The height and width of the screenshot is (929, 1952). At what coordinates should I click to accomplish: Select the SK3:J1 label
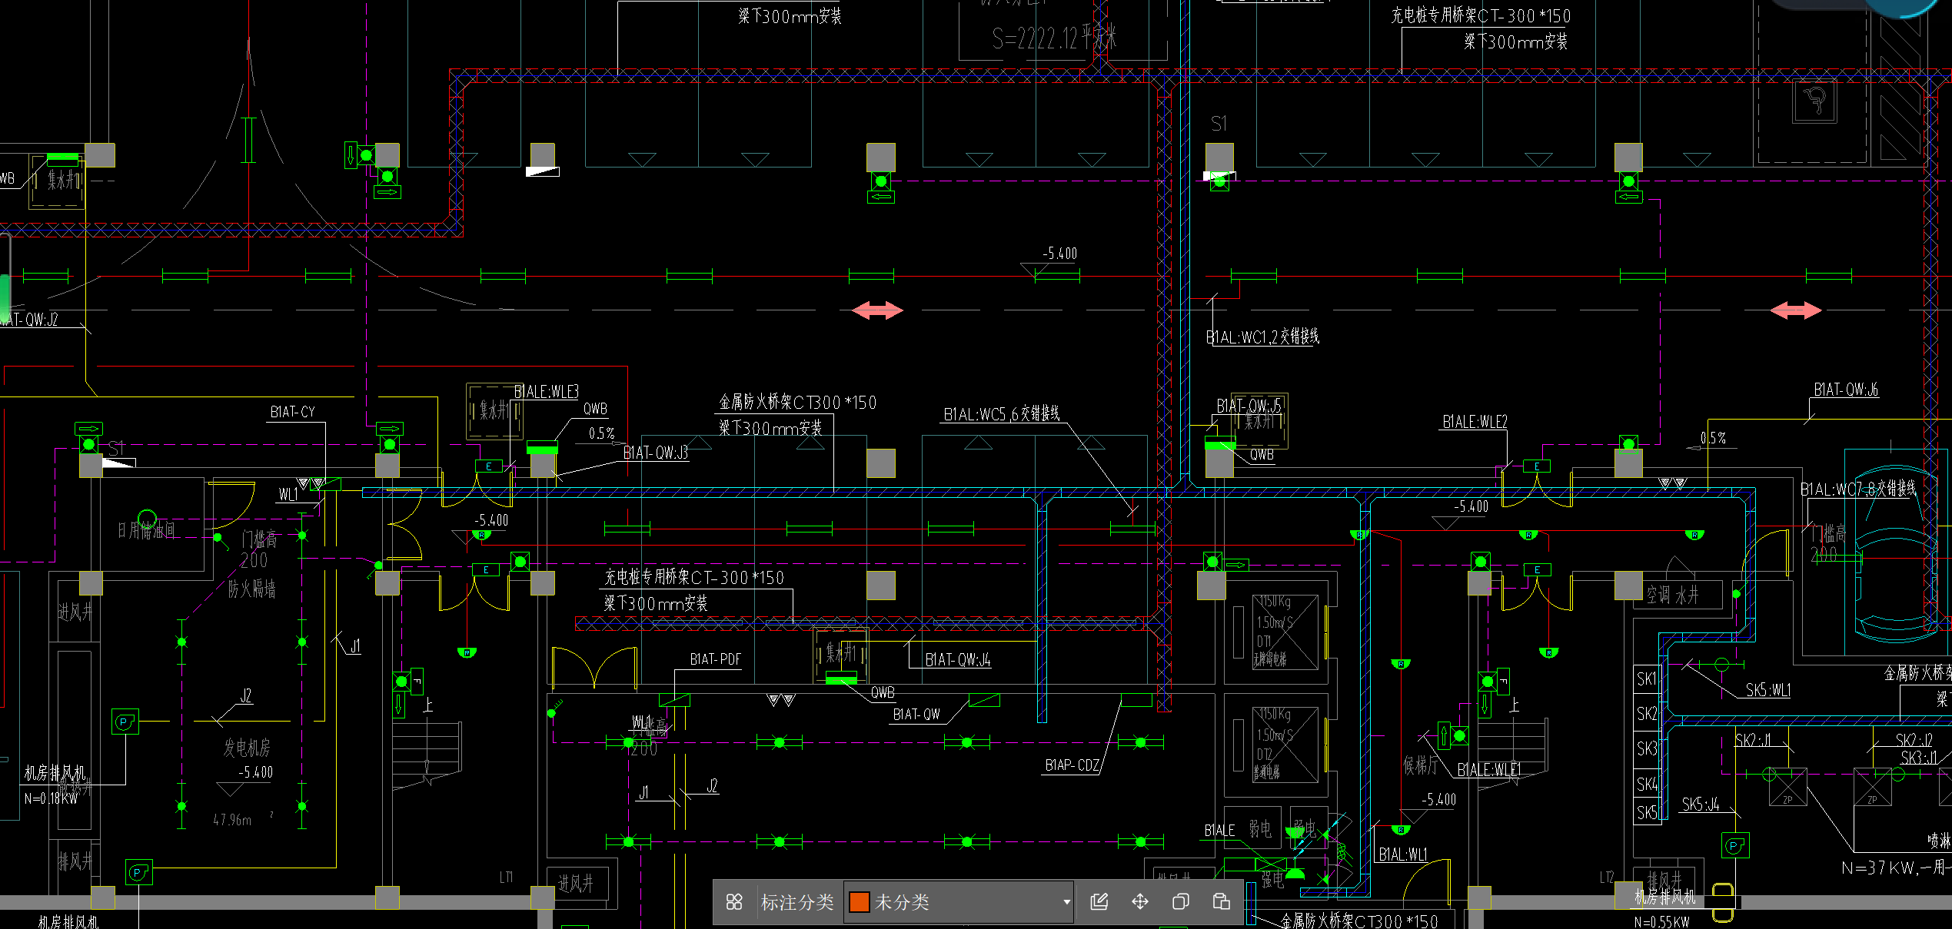1919,758
